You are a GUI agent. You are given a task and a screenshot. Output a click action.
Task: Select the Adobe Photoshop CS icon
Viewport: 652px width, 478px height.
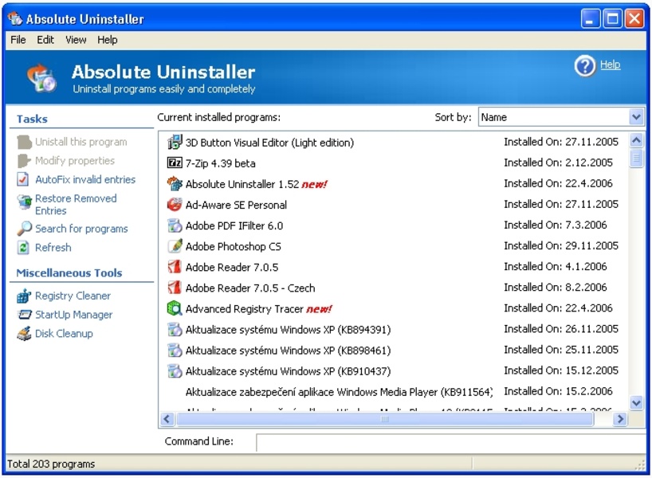(x=175, y=246)
